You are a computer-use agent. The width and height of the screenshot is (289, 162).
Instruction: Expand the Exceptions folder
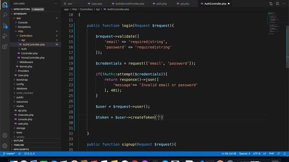(x=24, y=27)
